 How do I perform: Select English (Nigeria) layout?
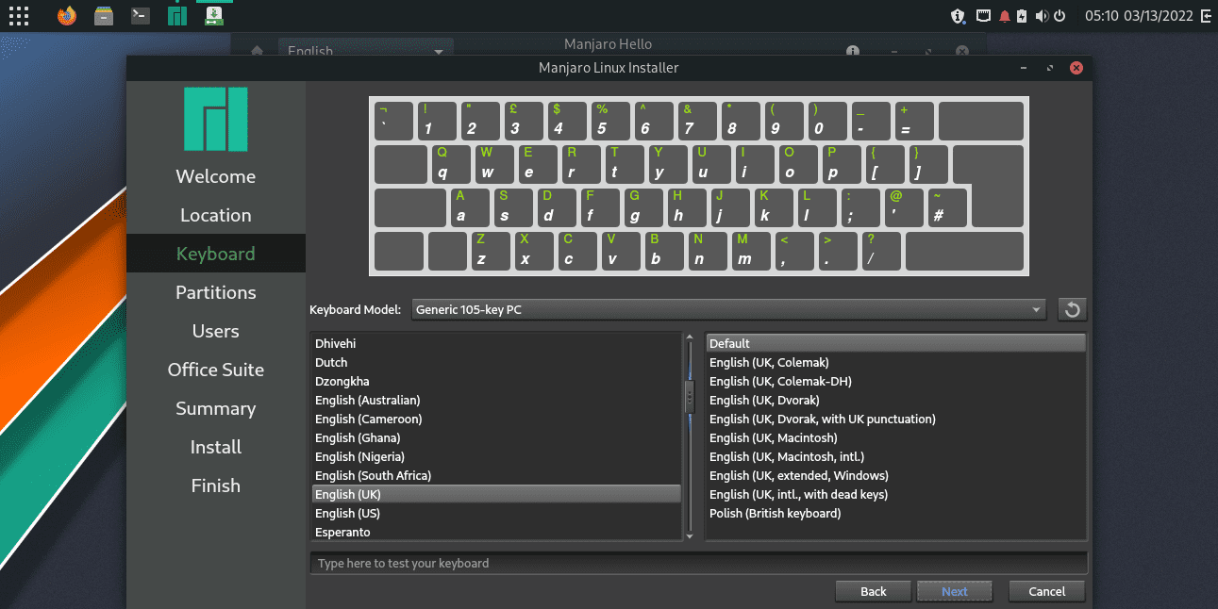[x=496, y=456]
